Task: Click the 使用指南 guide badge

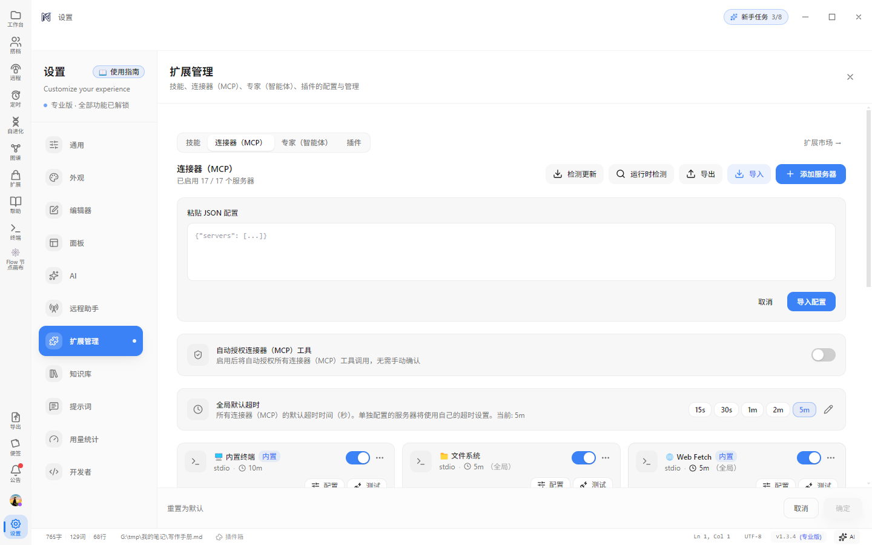Action: [119, 72]
